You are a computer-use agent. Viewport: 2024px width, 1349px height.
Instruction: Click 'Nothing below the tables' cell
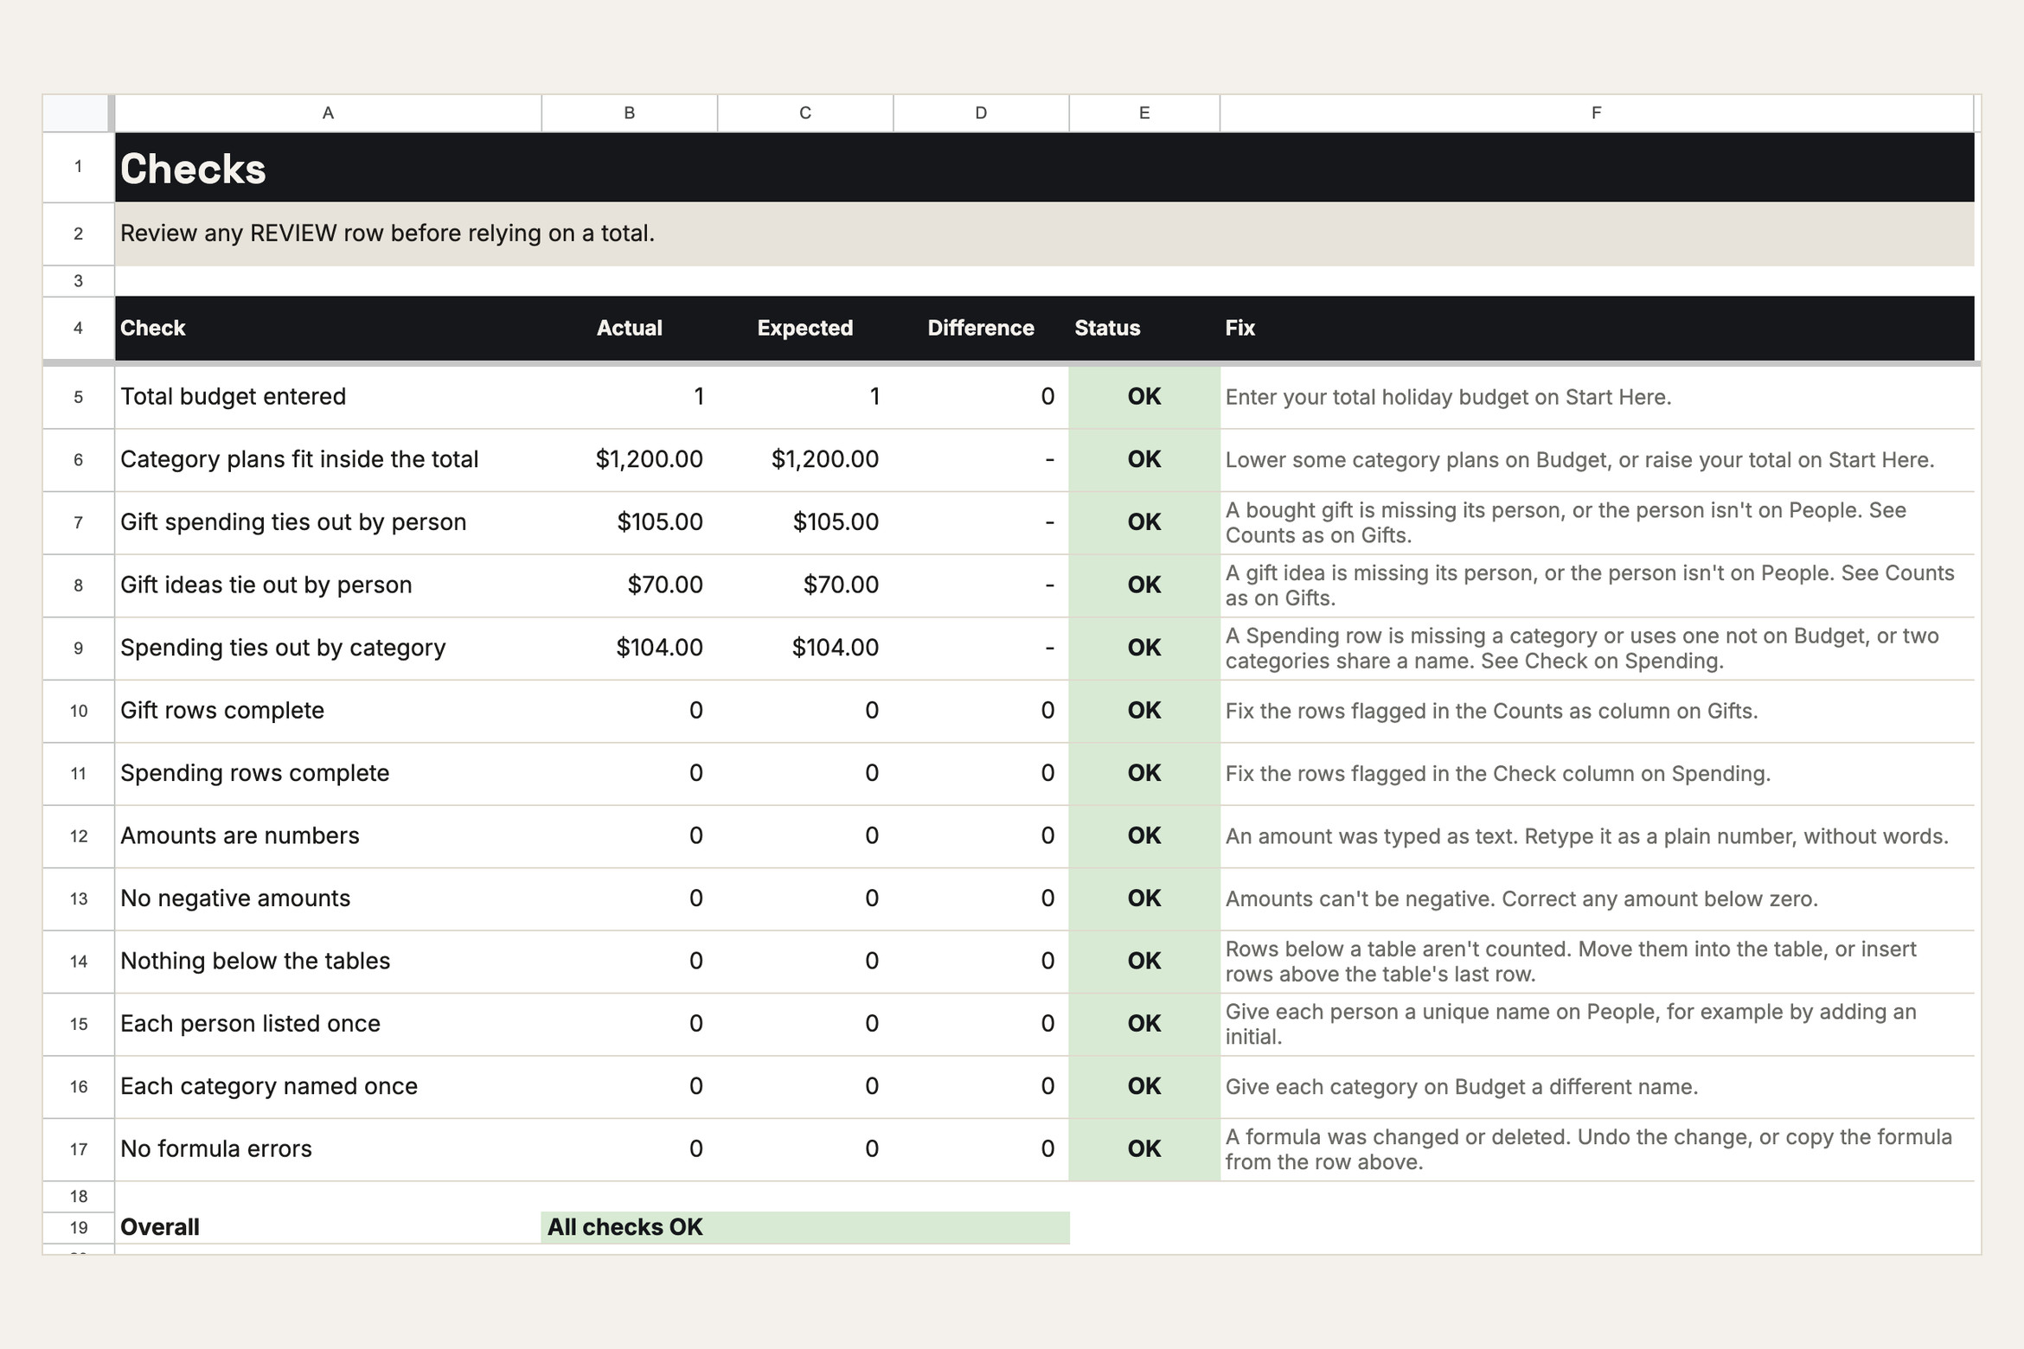[x=328, y=962]
